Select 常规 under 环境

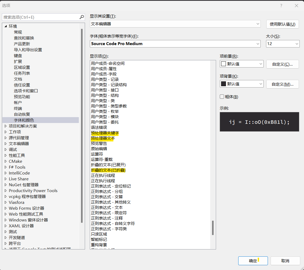[x=18, y=32]
